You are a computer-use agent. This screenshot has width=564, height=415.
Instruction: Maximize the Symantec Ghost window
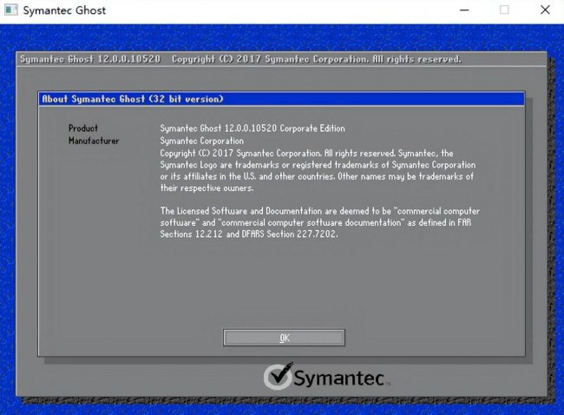tap(504, 10)
